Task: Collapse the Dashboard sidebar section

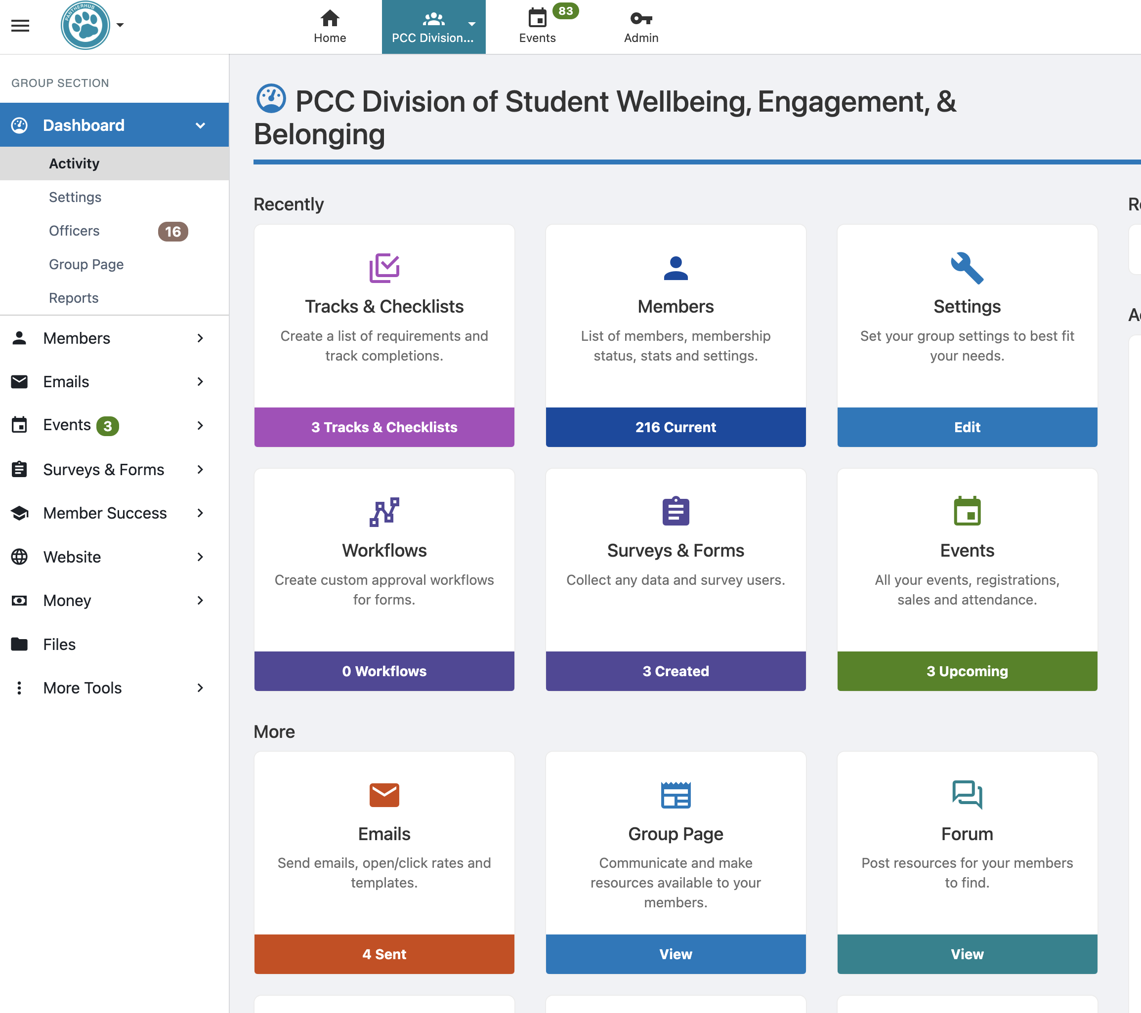Action: point(201,125)
